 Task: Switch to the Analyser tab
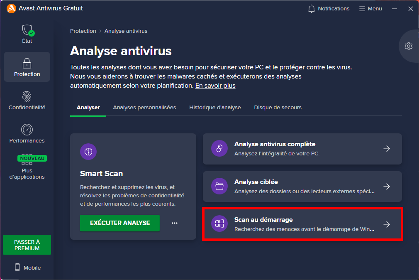click(88, 107)
